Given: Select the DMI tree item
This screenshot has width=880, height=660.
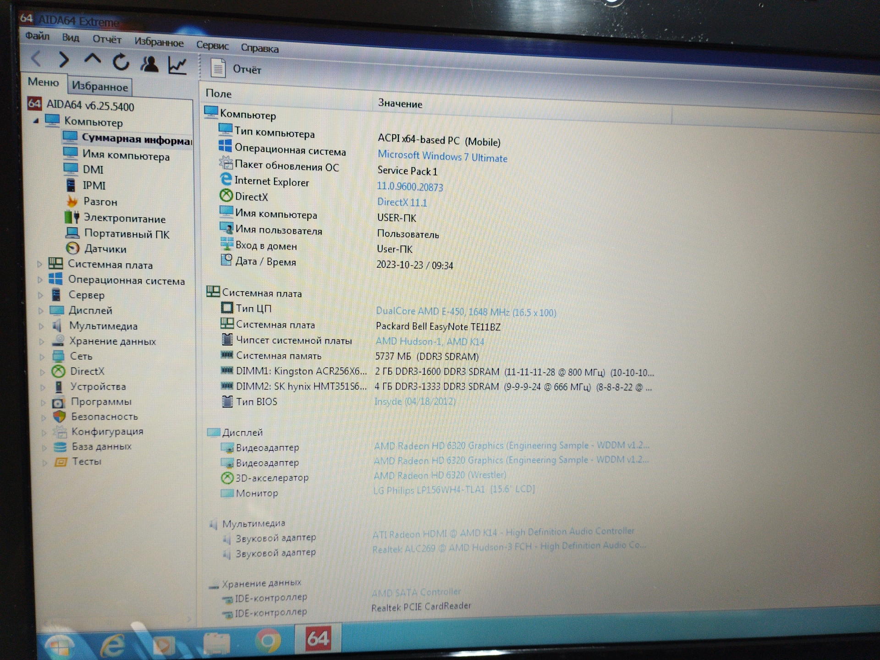Looking at the screenshot, I should click(x=93, y=170).
